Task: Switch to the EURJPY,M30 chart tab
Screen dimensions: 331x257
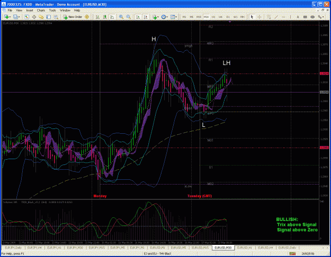Action: pos(74,247)
